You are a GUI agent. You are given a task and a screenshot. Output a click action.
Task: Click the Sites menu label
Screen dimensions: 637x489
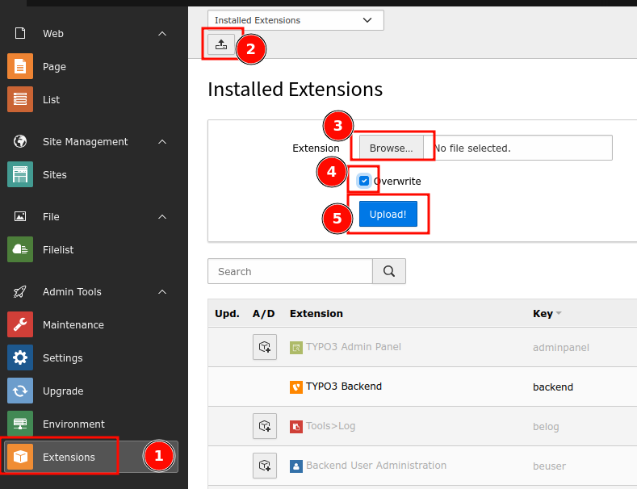pos(54,174)
